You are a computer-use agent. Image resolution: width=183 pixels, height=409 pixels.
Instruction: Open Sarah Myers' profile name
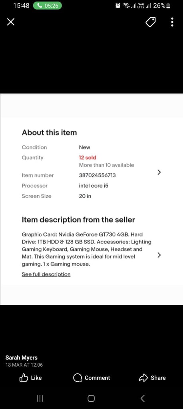[22, 357]
